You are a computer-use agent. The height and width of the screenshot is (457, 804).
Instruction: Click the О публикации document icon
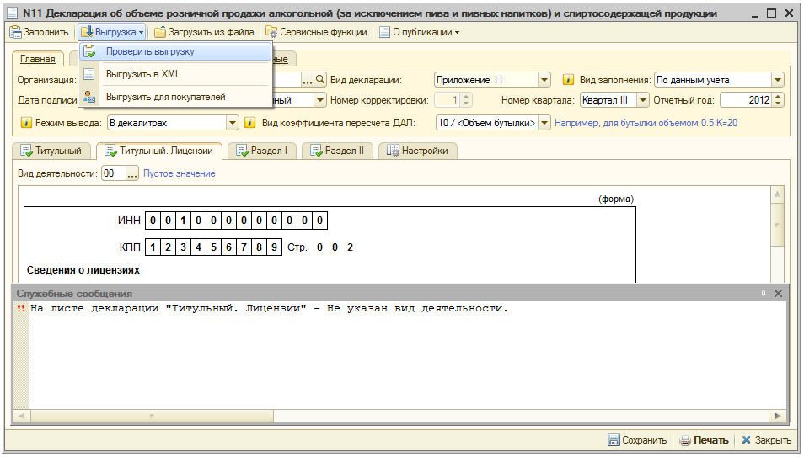[384, 32]
